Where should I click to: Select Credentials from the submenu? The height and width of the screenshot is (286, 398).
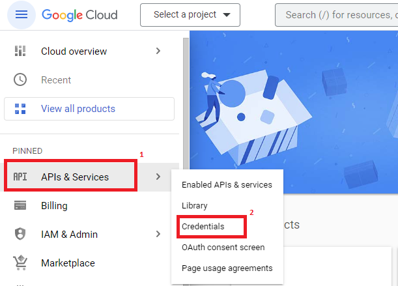[203, 226]
